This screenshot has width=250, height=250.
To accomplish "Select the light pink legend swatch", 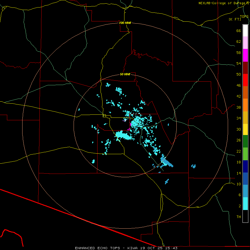I will 245,42.
